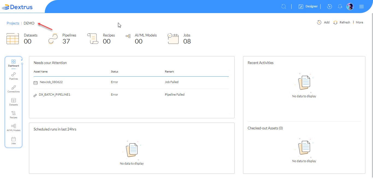Click the Jobs calendar icon in summary
373x179 pixels.
tap(173, 39)
